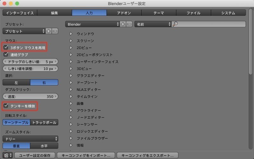Expand the ウィンドウ keymap section
The image size is (254, 159).
[x=71, y=34]
